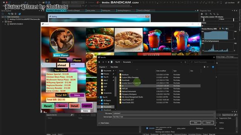241x135 pixels.
Task: Click This PC in the address breadcrumb
Action: (x=118, y=62)
